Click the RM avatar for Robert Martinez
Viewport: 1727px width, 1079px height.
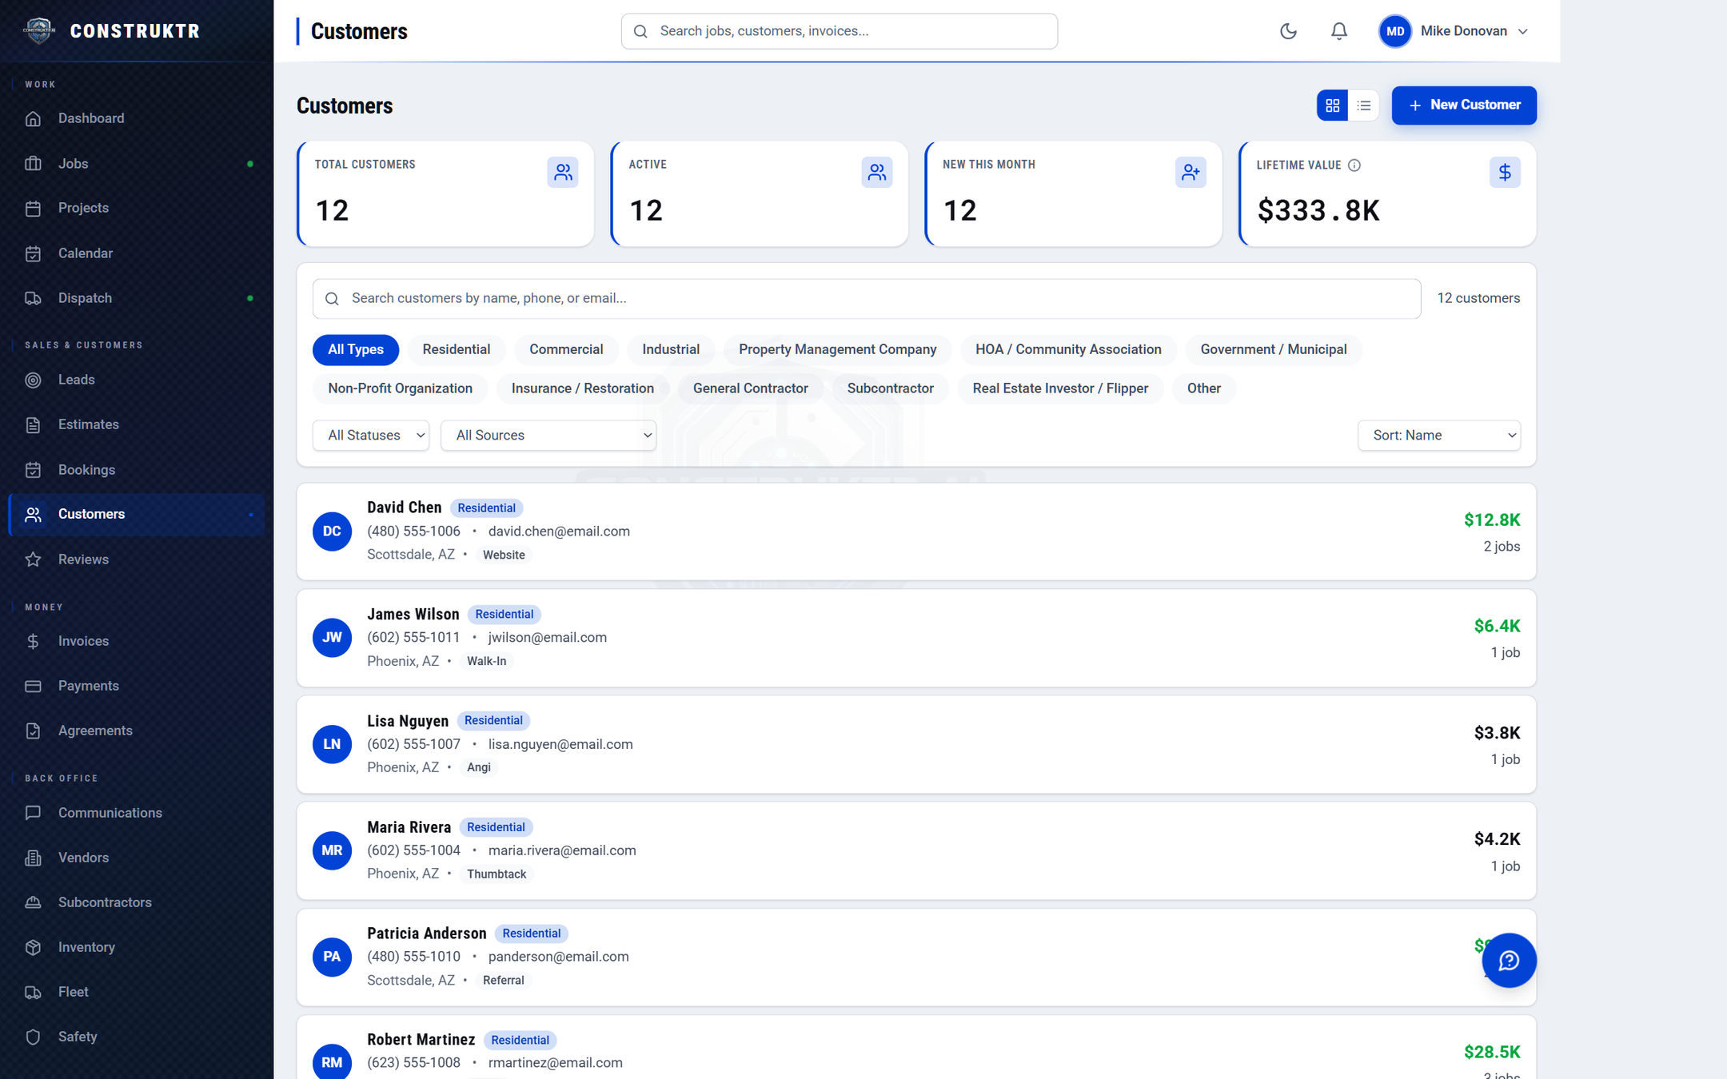tap(332, 1061)
